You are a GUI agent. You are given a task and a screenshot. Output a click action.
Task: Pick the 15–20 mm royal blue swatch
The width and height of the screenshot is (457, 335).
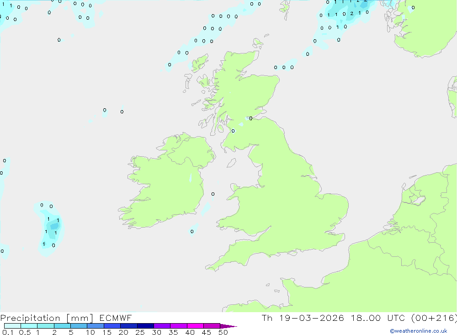[x=112, y=326]
